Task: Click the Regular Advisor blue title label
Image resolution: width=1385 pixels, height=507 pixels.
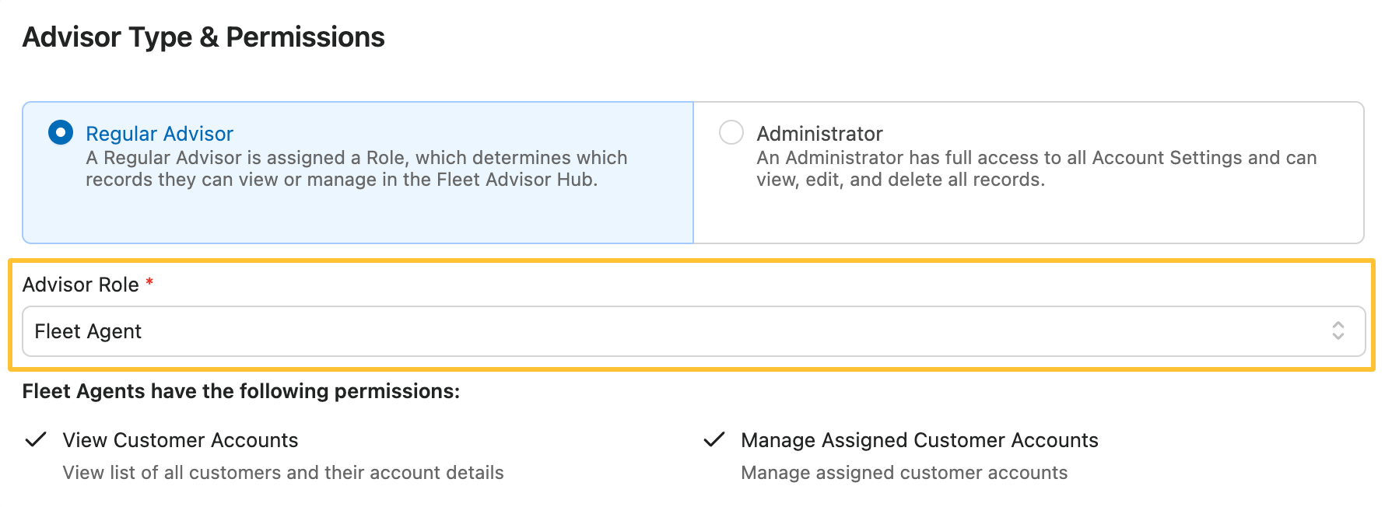Action: pyautogui.click(x=160, y=134)
